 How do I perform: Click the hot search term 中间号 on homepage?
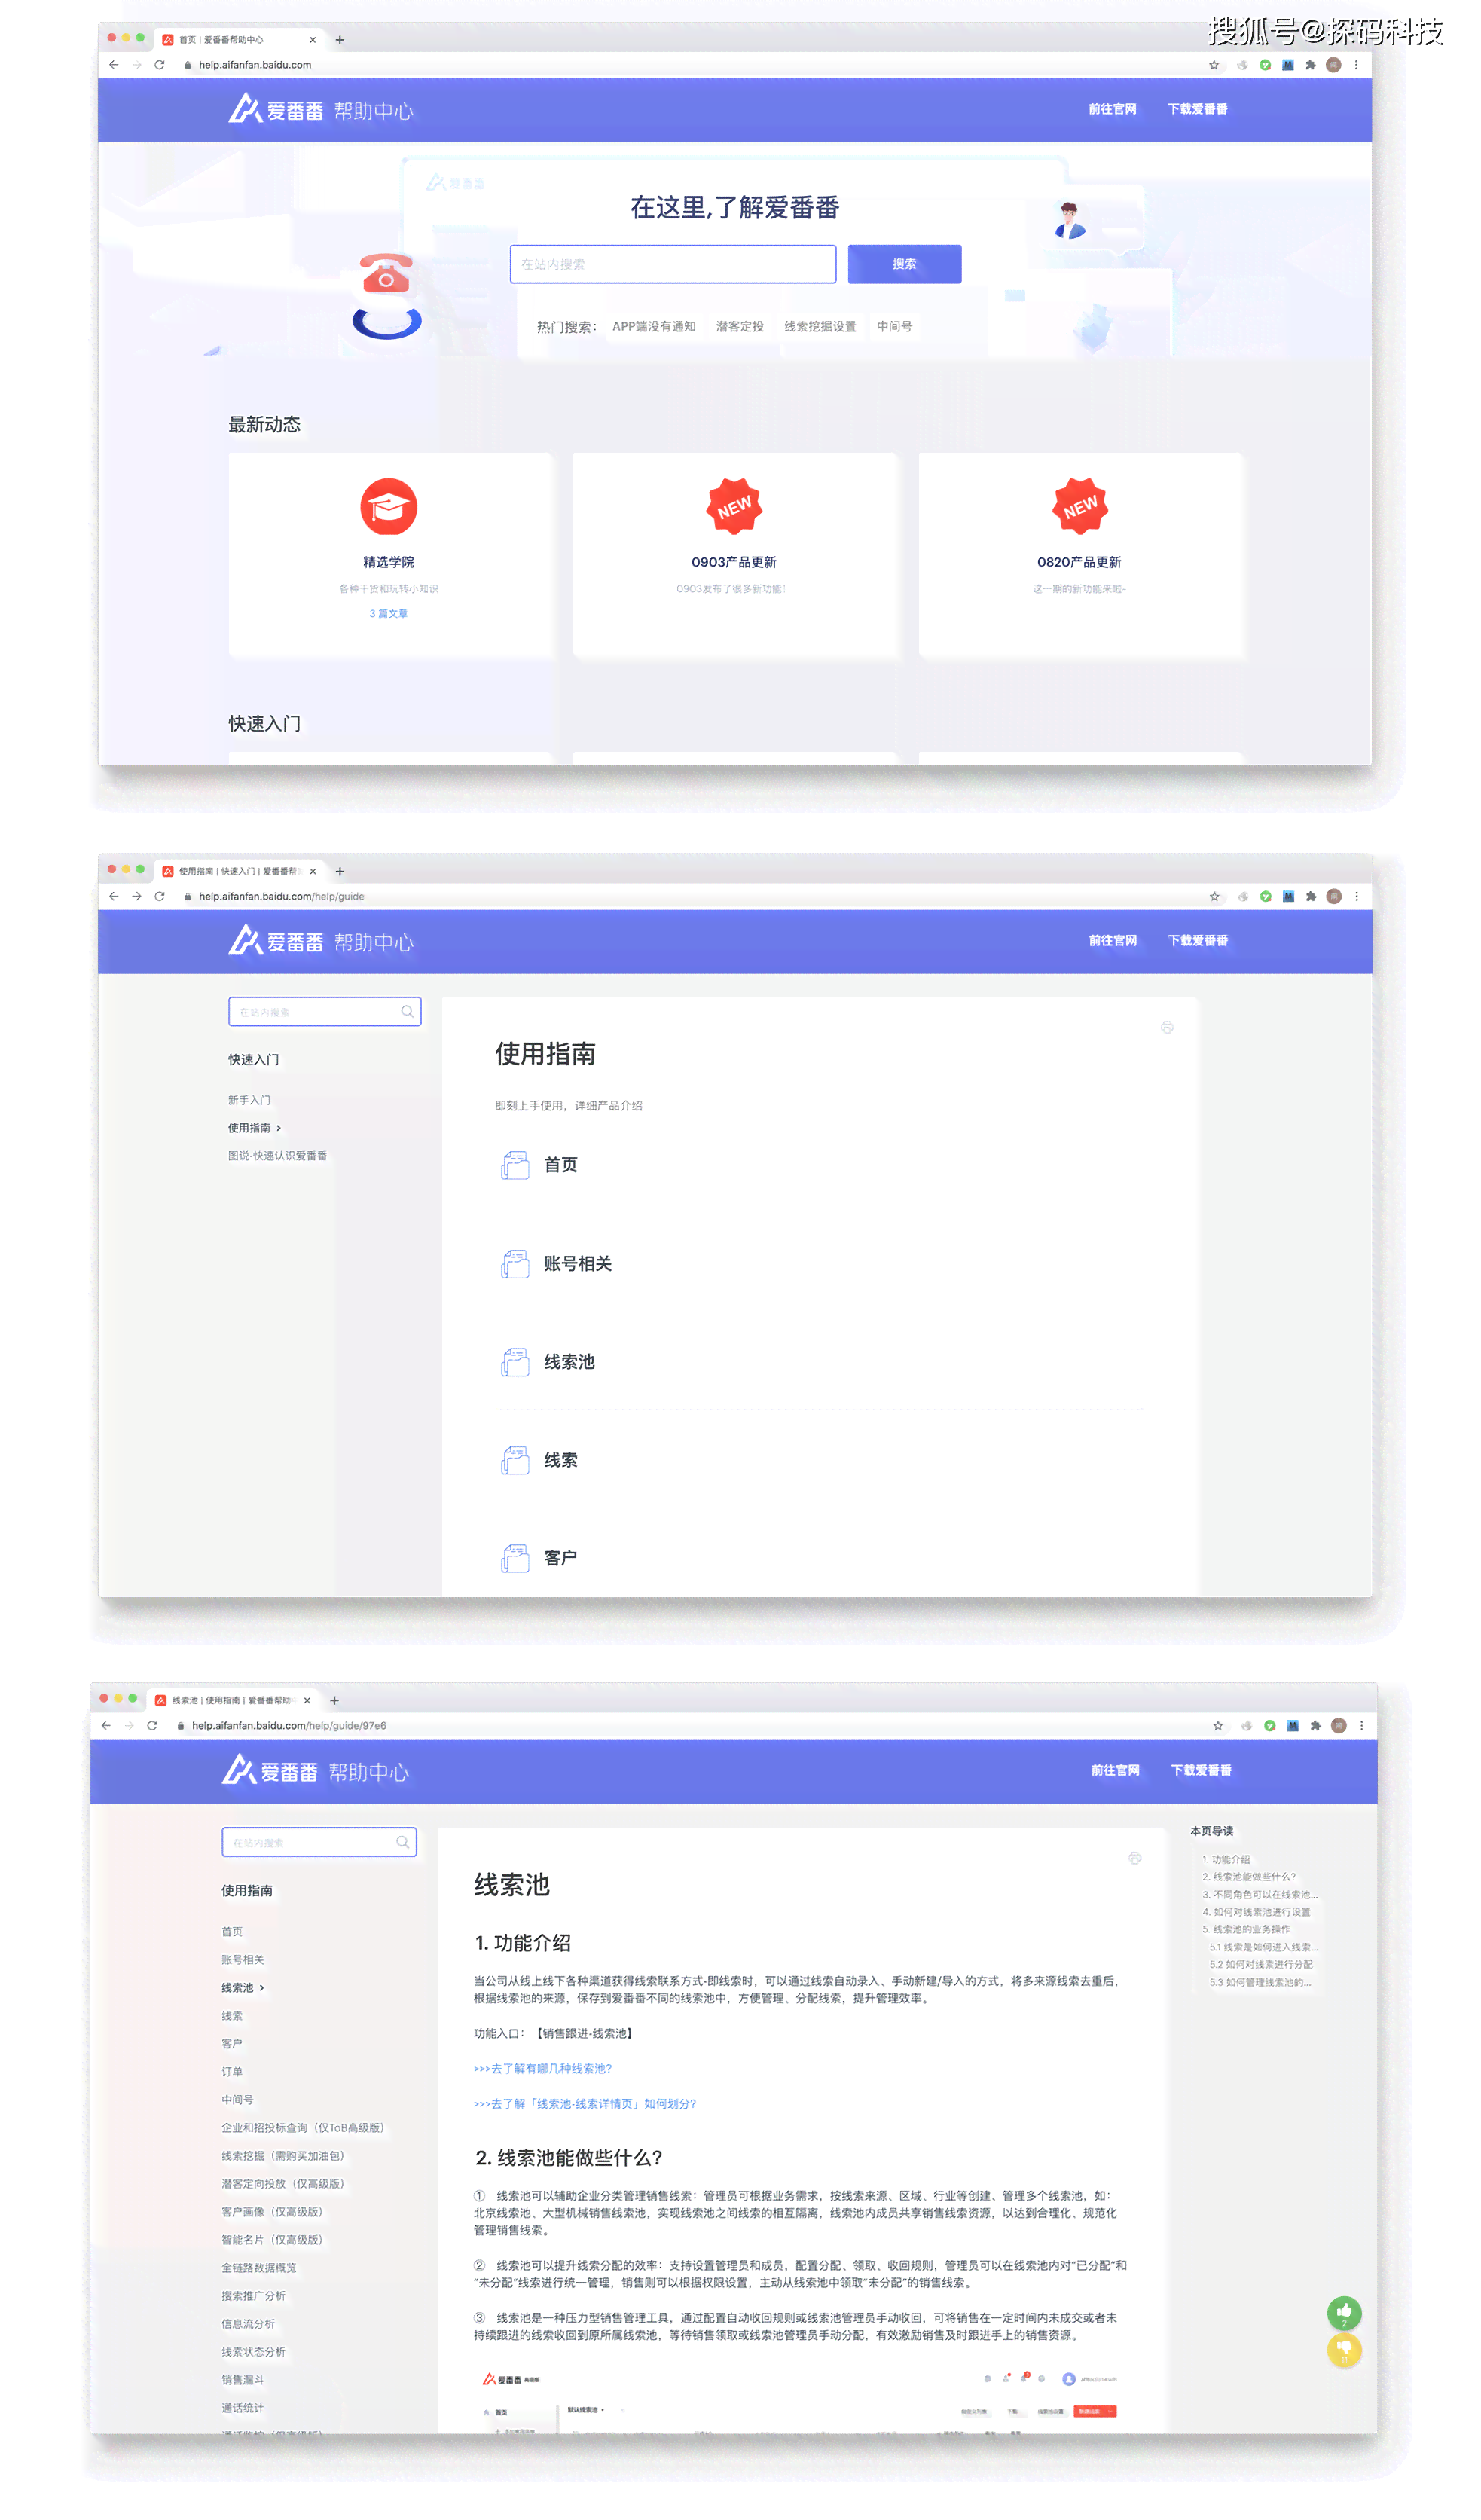click(x=894, y=327)
